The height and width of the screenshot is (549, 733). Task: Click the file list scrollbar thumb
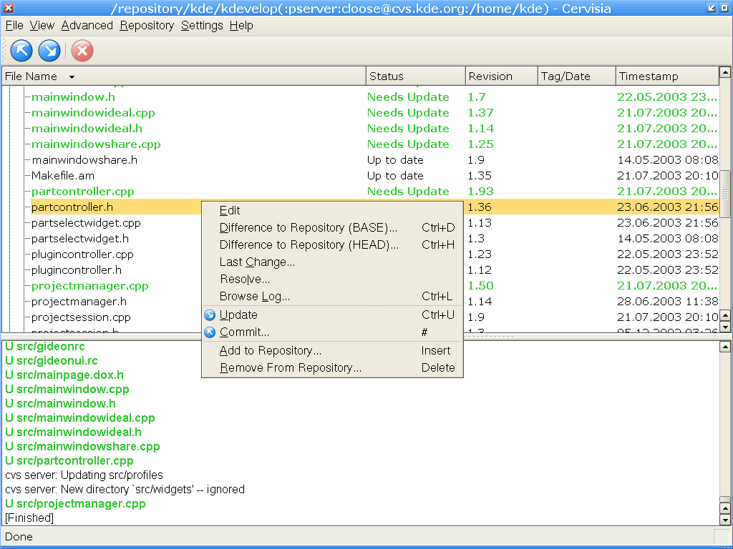pyautogui.click(x=725, y=193)
